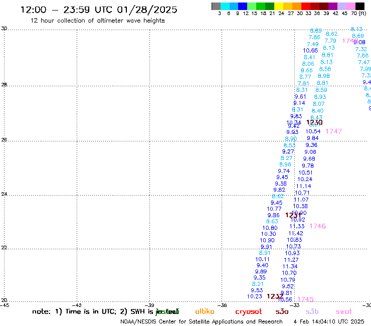Click the wave height value 9.74
371x326 pixels.
pyautogui.click(x=284, y=171)
